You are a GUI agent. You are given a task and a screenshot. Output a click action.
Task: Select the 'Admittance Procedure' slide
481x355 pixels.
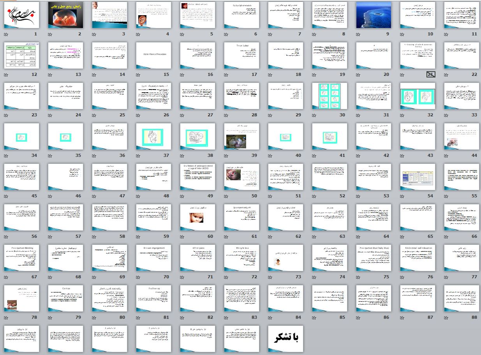[x=153, y=56]
